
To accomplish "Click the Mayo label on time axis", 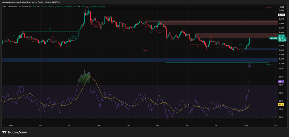I will tap(11, 125).
